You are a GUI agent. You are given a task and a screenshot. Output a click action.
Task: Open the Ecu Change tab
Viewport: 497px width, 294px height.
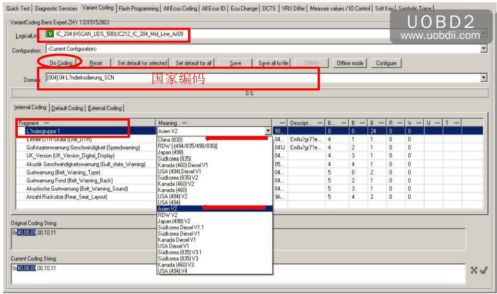pos(244,8)
